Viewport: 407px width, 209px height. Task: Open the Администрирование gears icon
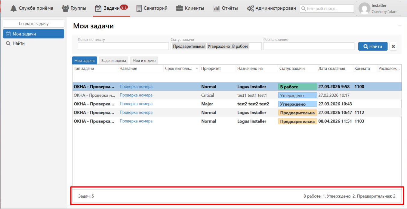pyautogui.click(x=250, y=8)
